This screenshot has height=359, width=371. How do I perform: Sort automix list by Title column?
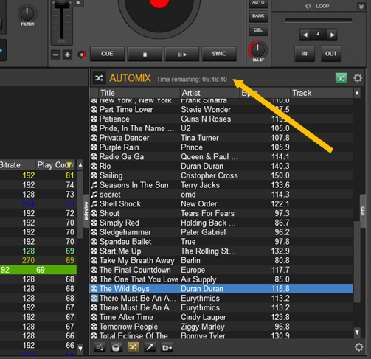tap(139, 93)
